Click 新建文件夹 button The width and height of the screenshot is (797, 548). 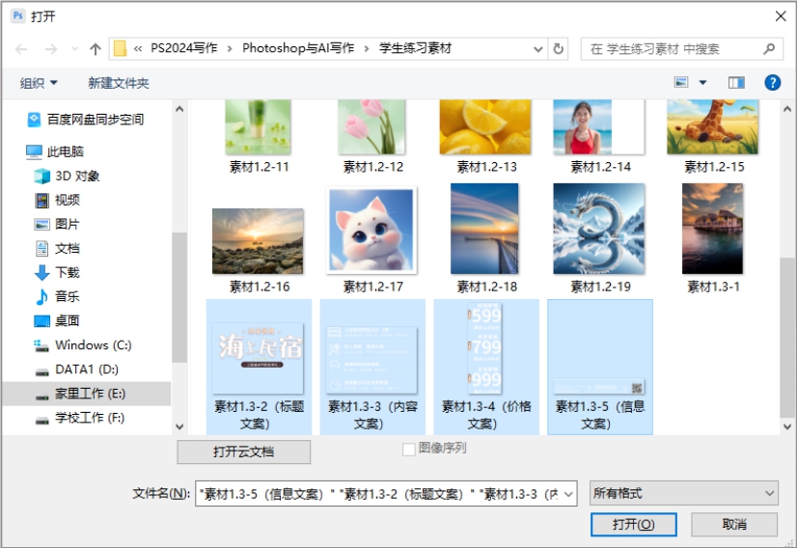[119, 83]
